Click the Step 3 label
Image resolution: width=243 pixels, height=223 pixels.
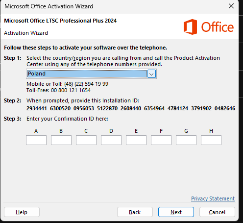click(x=13, y=119)
